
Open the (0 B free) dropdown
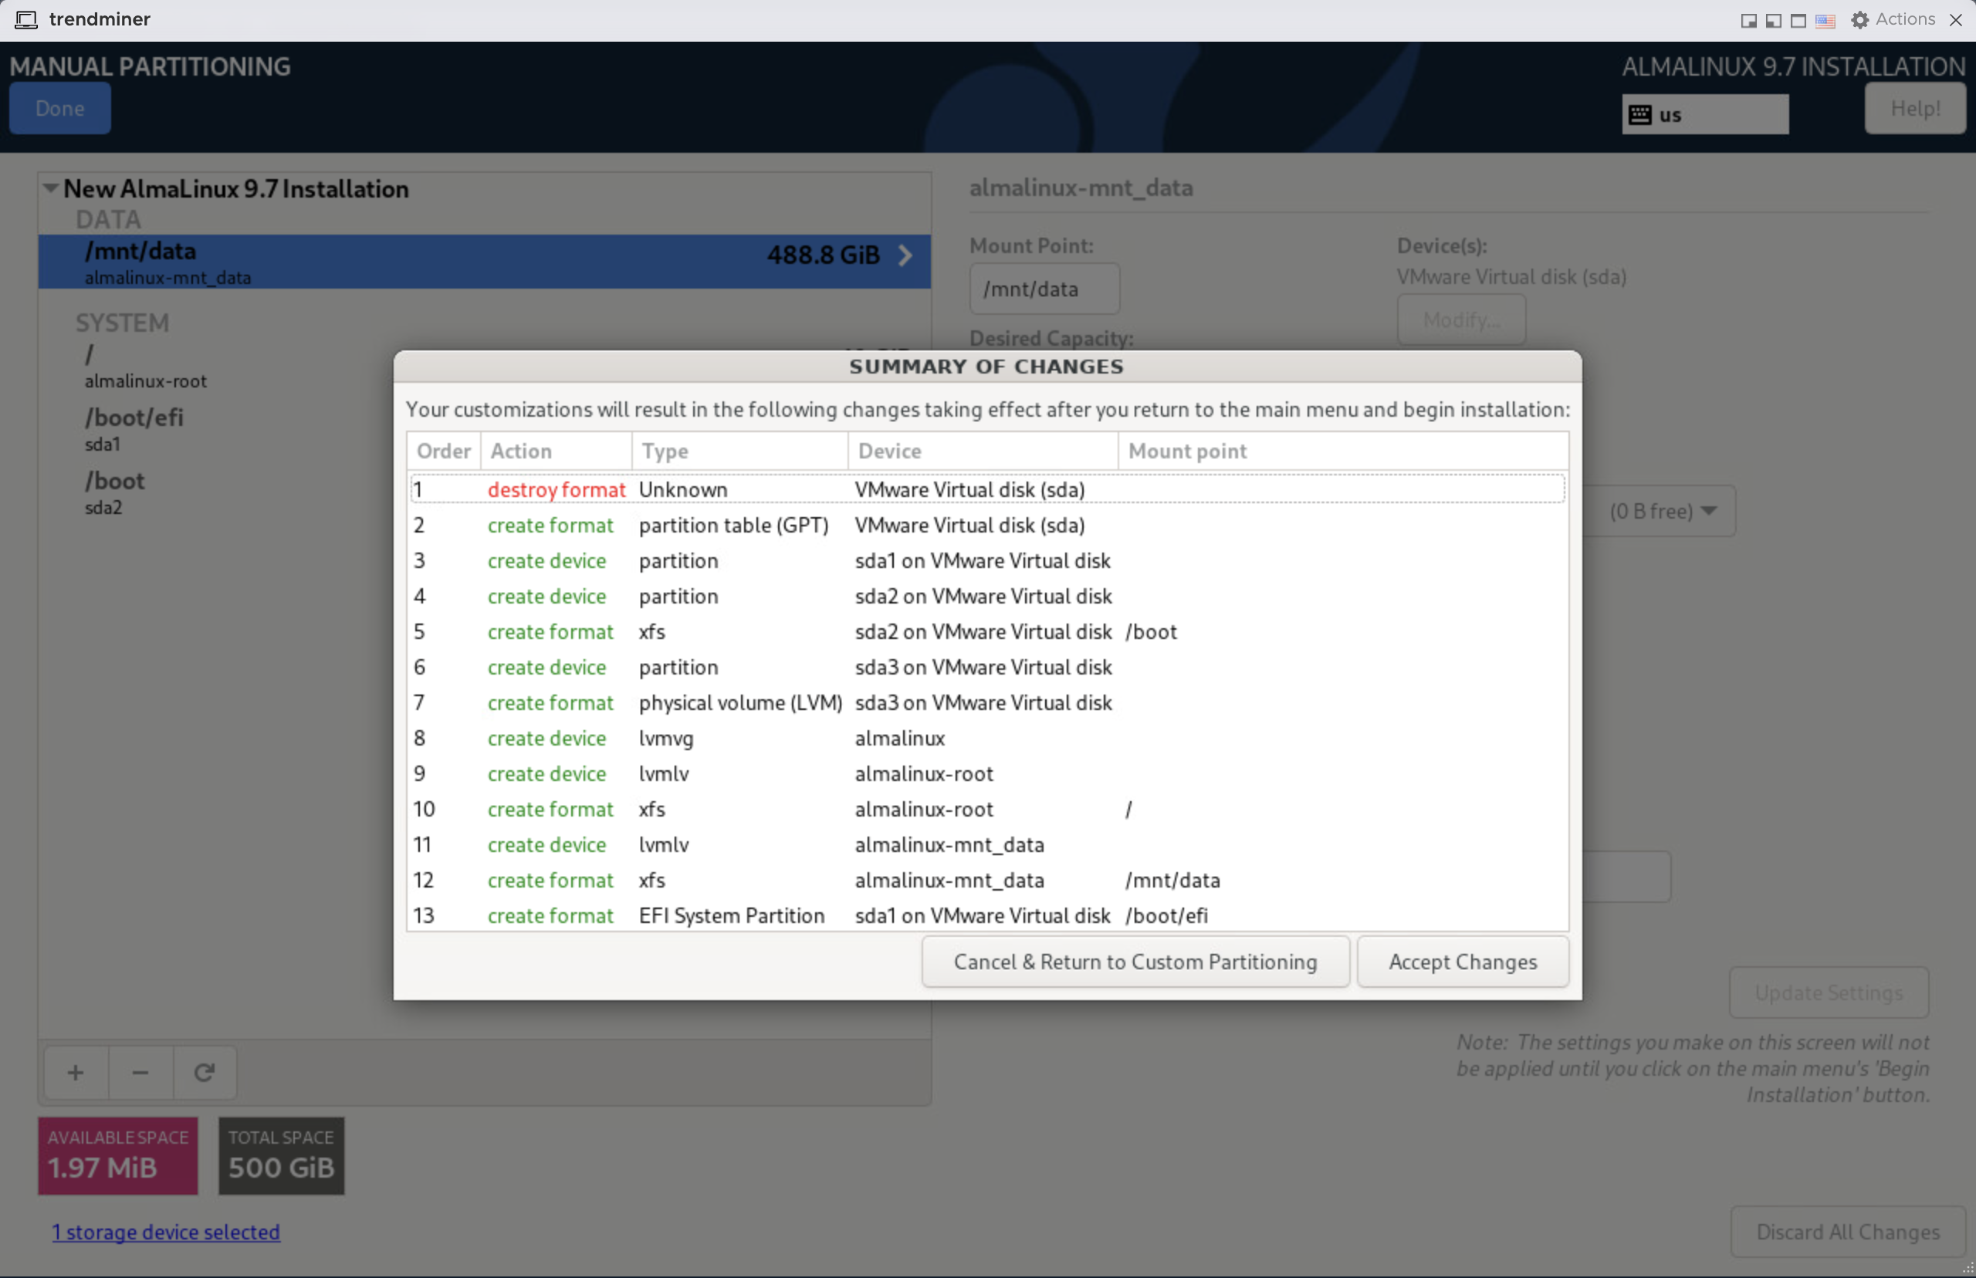point(1663,511)
